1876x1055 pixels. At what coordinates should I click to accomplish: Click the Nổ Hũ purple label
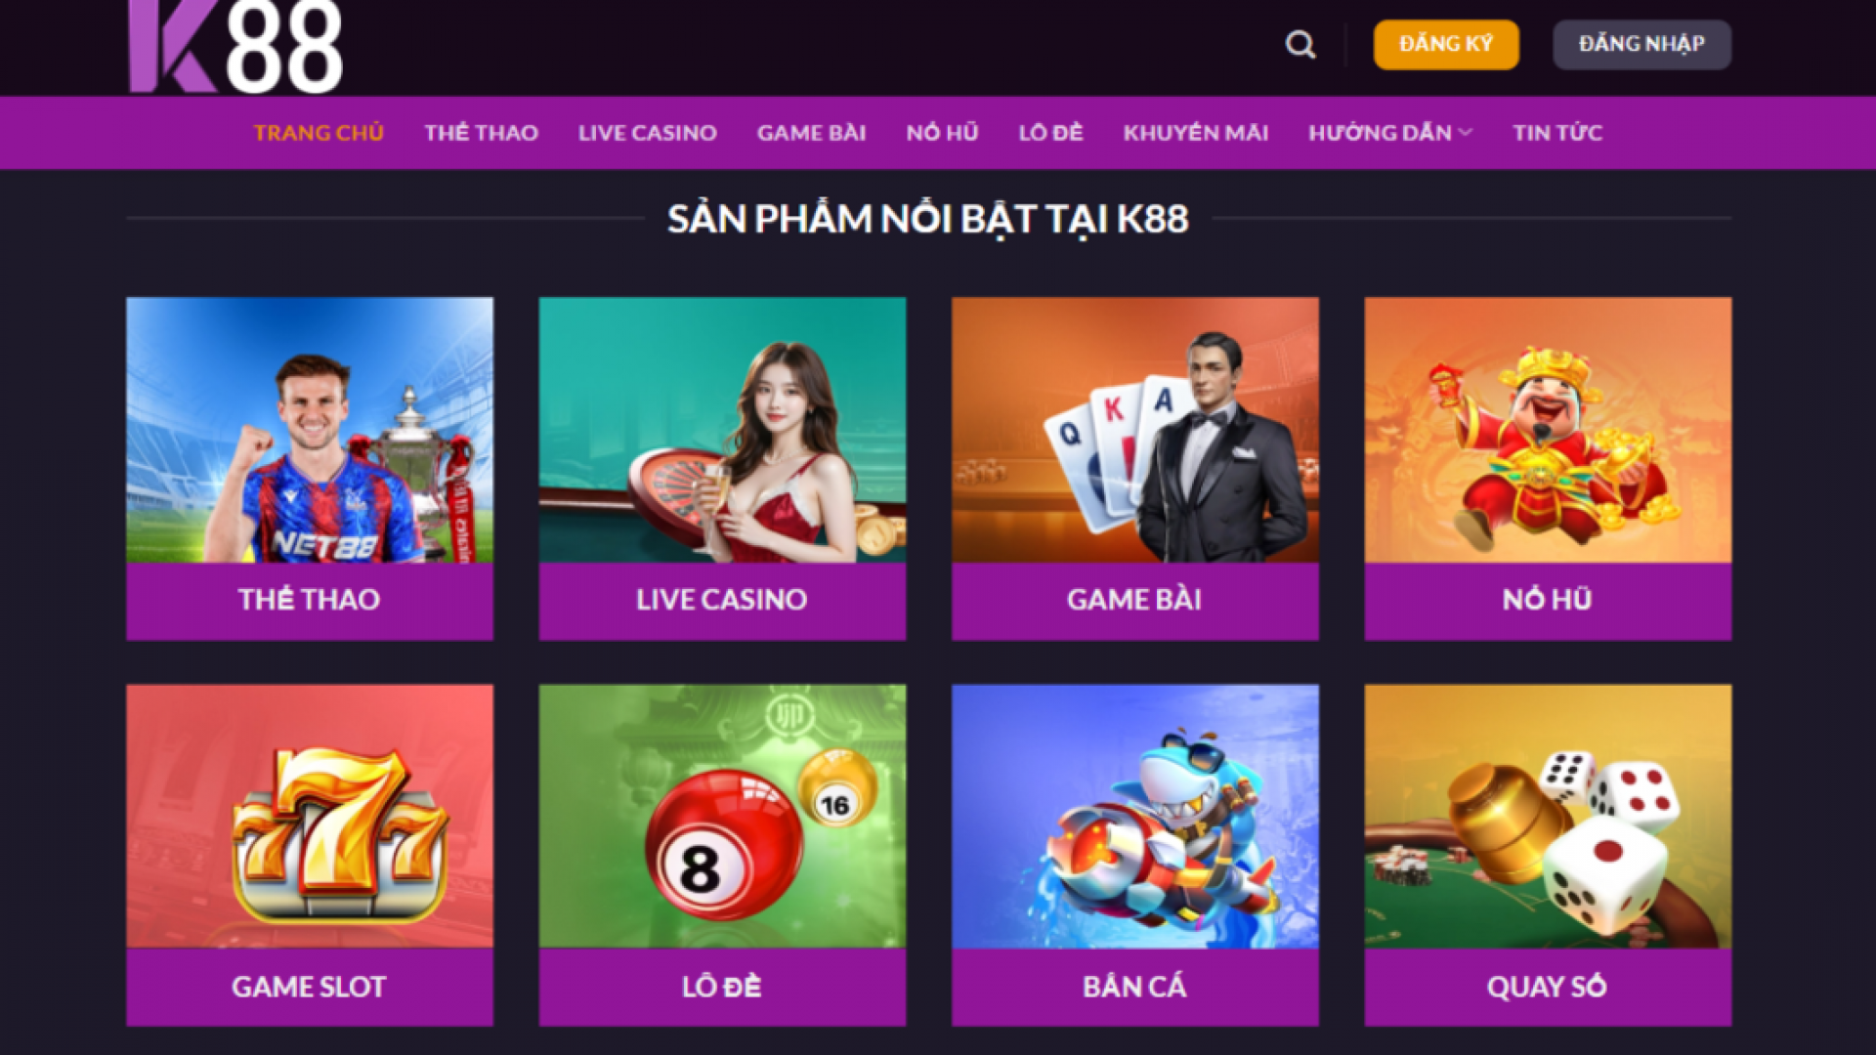(x=1548, y=601)
